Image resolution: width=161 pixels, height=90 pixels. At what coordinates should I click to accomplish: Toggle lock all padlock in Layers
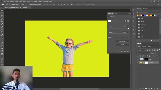tap(150, 56)
